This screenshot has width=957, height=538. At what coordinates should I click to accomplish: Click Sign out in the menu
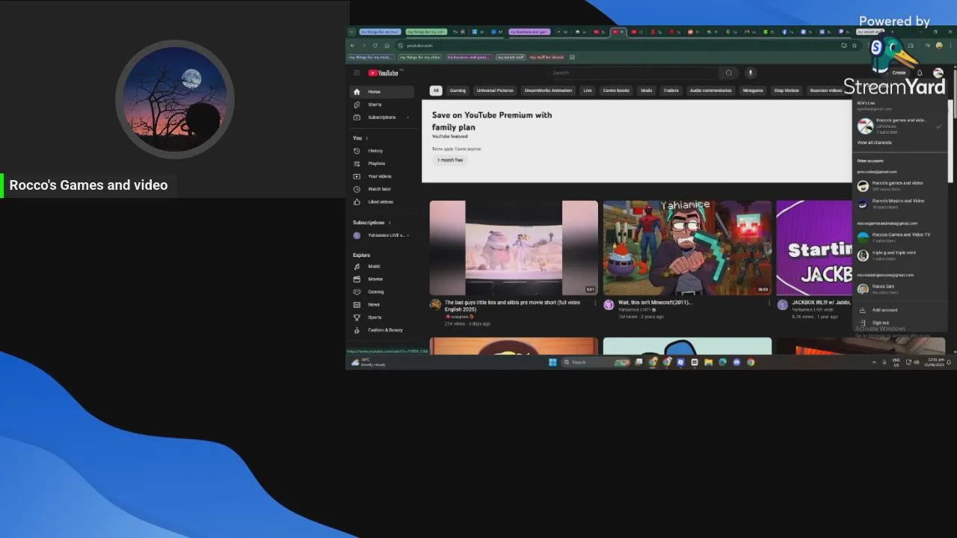pos(899,323)
